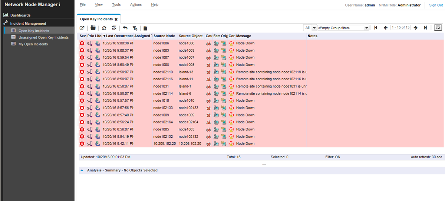
Task: Open the Actions menu
Action: (x=136, y=5)
